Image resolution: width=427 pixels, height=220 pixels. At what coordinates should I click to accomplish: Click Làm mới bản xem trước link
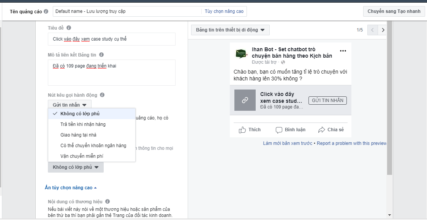click(288, 143)
